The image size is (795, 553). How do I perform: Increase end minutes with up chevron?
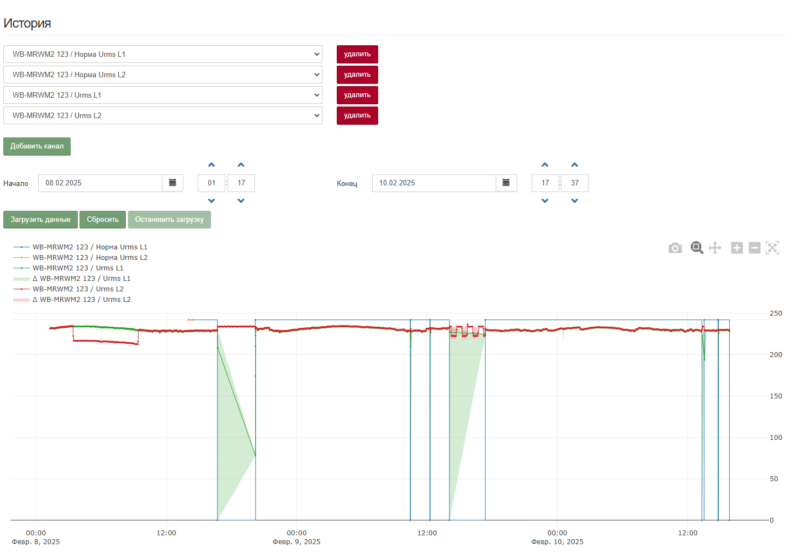click(575, 165)
